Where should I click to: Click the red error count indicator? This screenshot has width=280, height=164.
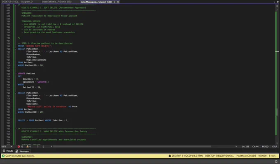click(x=20, y=146)
